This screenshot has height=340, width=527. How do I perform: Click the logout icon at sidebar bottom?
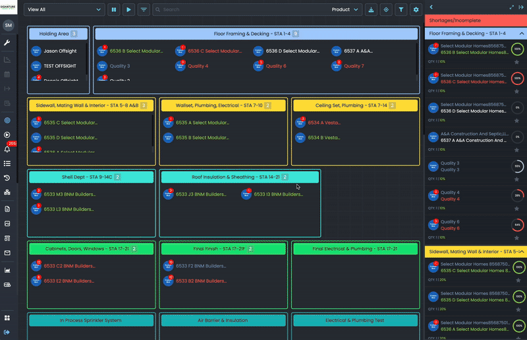pyautogui.click(x=7, y=331)
